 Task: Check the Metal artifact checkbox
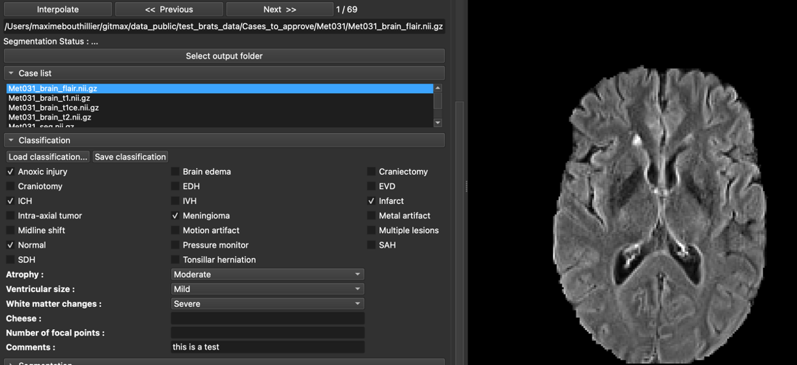click(371, 216)
